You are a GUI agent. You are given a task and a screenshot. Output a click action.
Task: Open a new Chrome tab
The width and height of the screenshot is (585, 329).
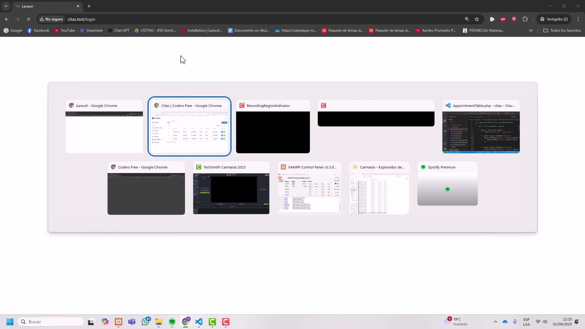89,6
